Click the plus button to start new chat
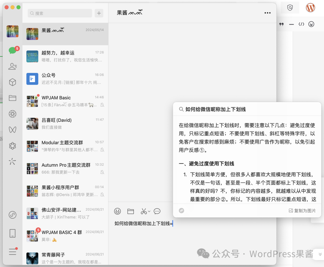The height and width of the screenshot is (267, 324). coord(99,13)
